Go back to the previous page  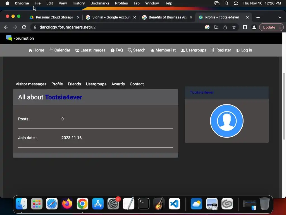click(6, 27)
